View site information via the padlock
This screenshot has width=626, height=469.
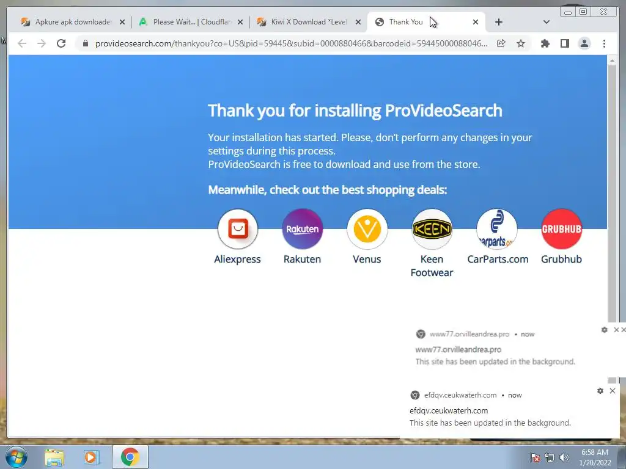point(85,43)
